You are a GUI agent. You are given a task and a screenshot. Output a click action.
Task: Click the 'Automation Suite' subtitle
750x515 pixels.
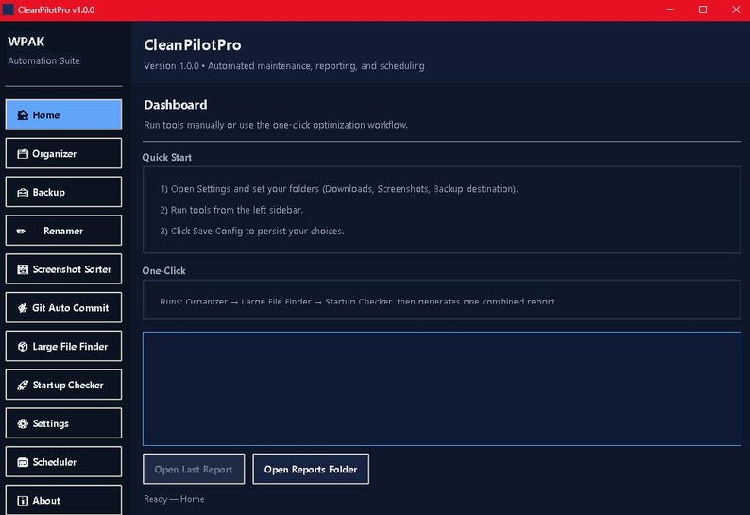(44, 60)
